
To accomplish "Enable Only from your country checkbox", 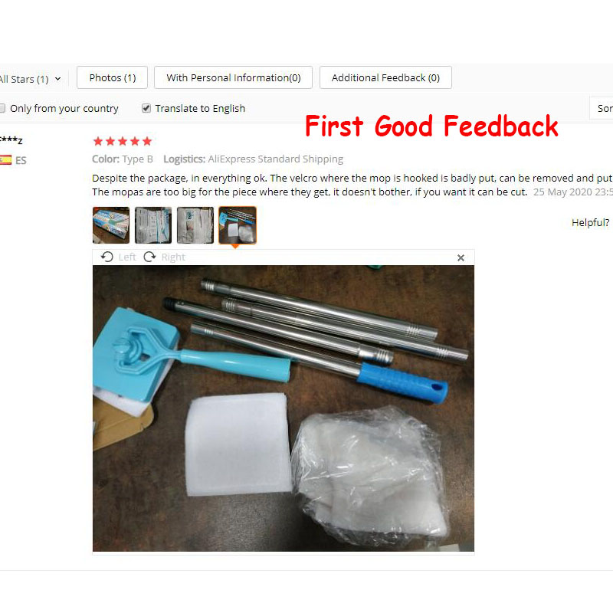I will (x=2, y=108).
